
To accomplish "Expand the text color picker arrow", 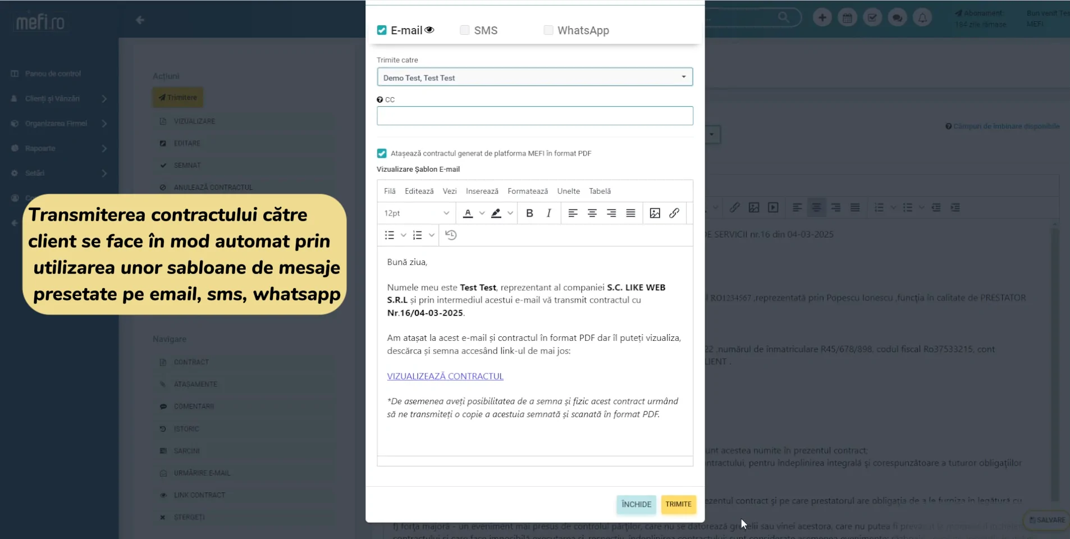I will (x=482, y=213).
